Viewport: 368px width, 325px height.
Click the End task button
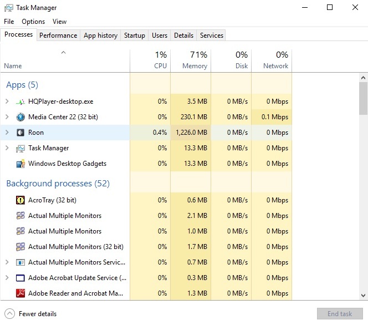click(x=340, y=314)
